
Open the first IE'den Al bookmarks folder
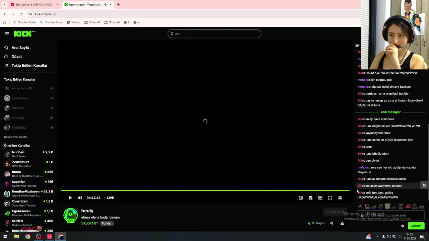(92, 22)
